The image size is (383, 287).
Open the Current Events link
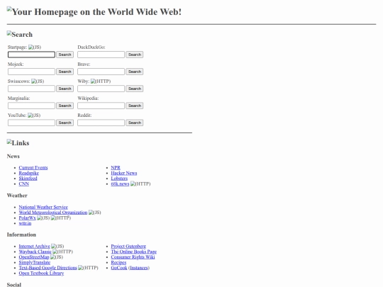point(33,168)
